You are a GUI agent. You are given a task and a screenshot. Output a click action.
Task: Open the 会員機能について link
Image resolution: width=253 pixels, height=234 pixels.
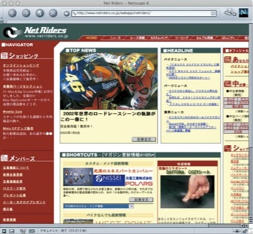[16, 167]
